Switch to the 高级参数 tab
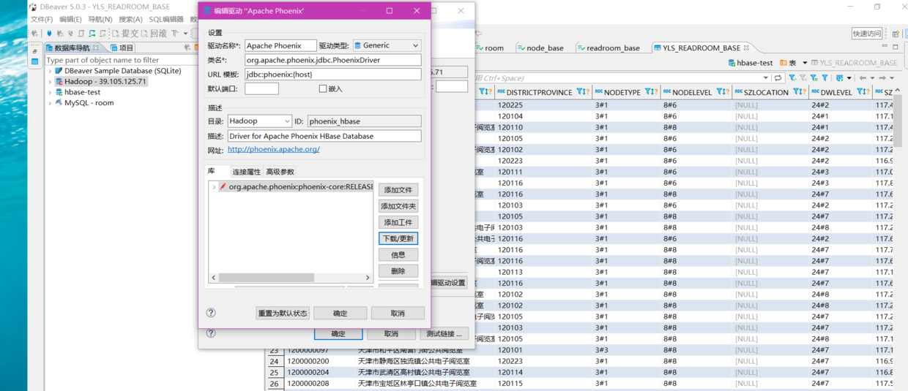 tap(280, 172)
